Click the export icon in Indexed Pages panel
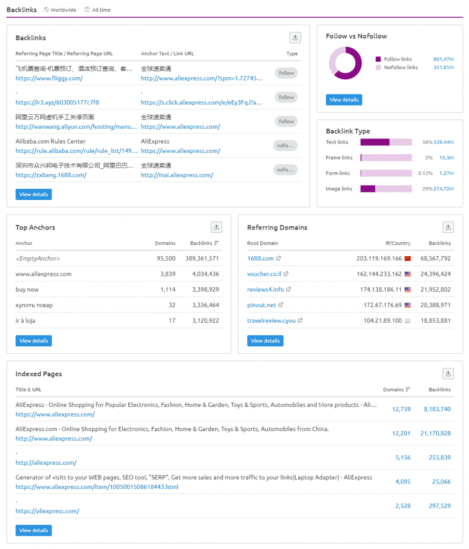 click(448, 374)
